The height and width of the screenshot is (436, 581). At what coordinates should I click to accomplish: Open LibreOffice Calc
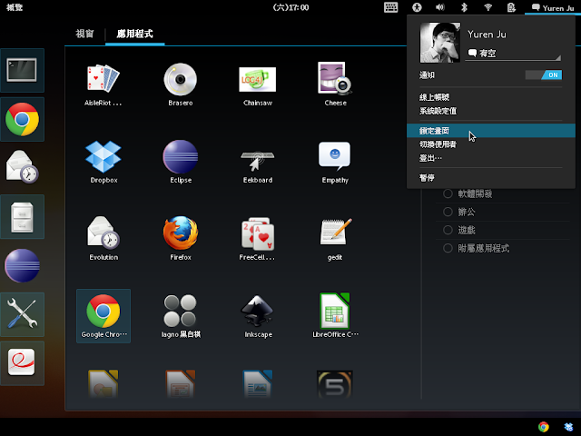(x=335, y=316)
